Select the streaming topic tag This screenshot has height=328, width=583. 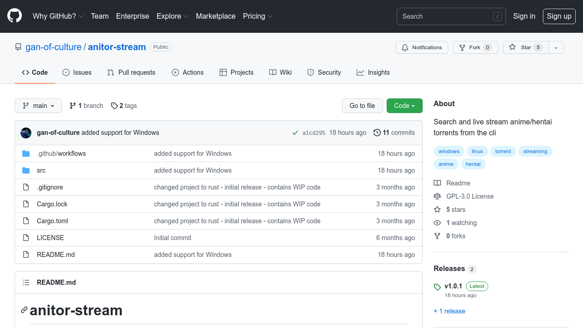(535, 151)
